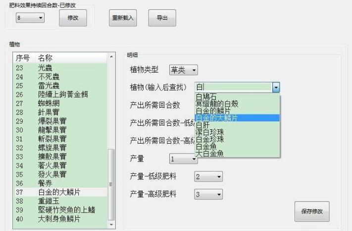Open the fertilizer duration dropdown showing 8
The height and width of the screenshot is (231, 352).
pyautogui.click(x=29, y=18)
